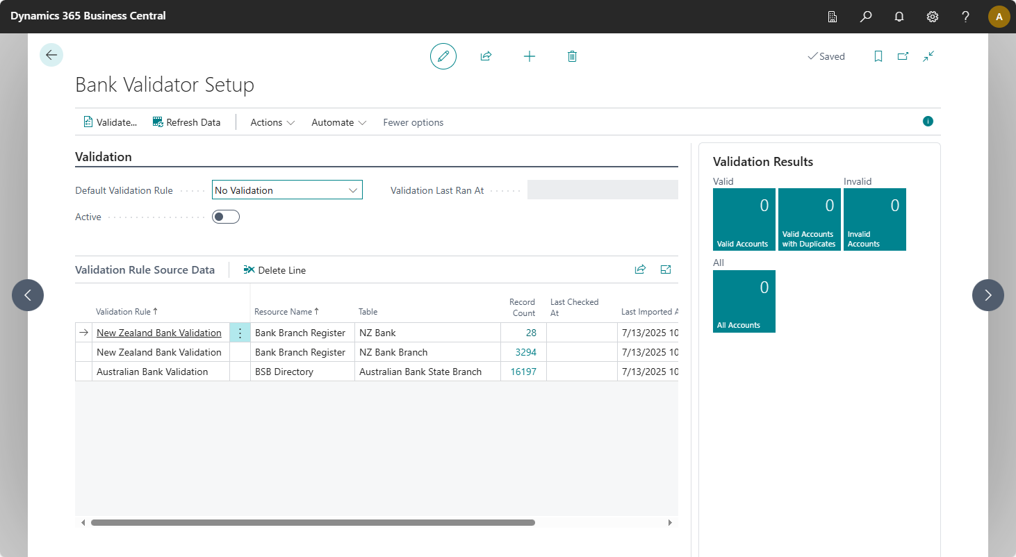The height and width of the screenshot is (557, 1016).
Task: Open notifications bell
Action: (x=899, y=17)
